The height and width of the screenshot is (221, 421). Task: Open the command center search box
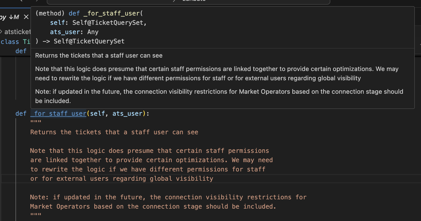(188, 1)
